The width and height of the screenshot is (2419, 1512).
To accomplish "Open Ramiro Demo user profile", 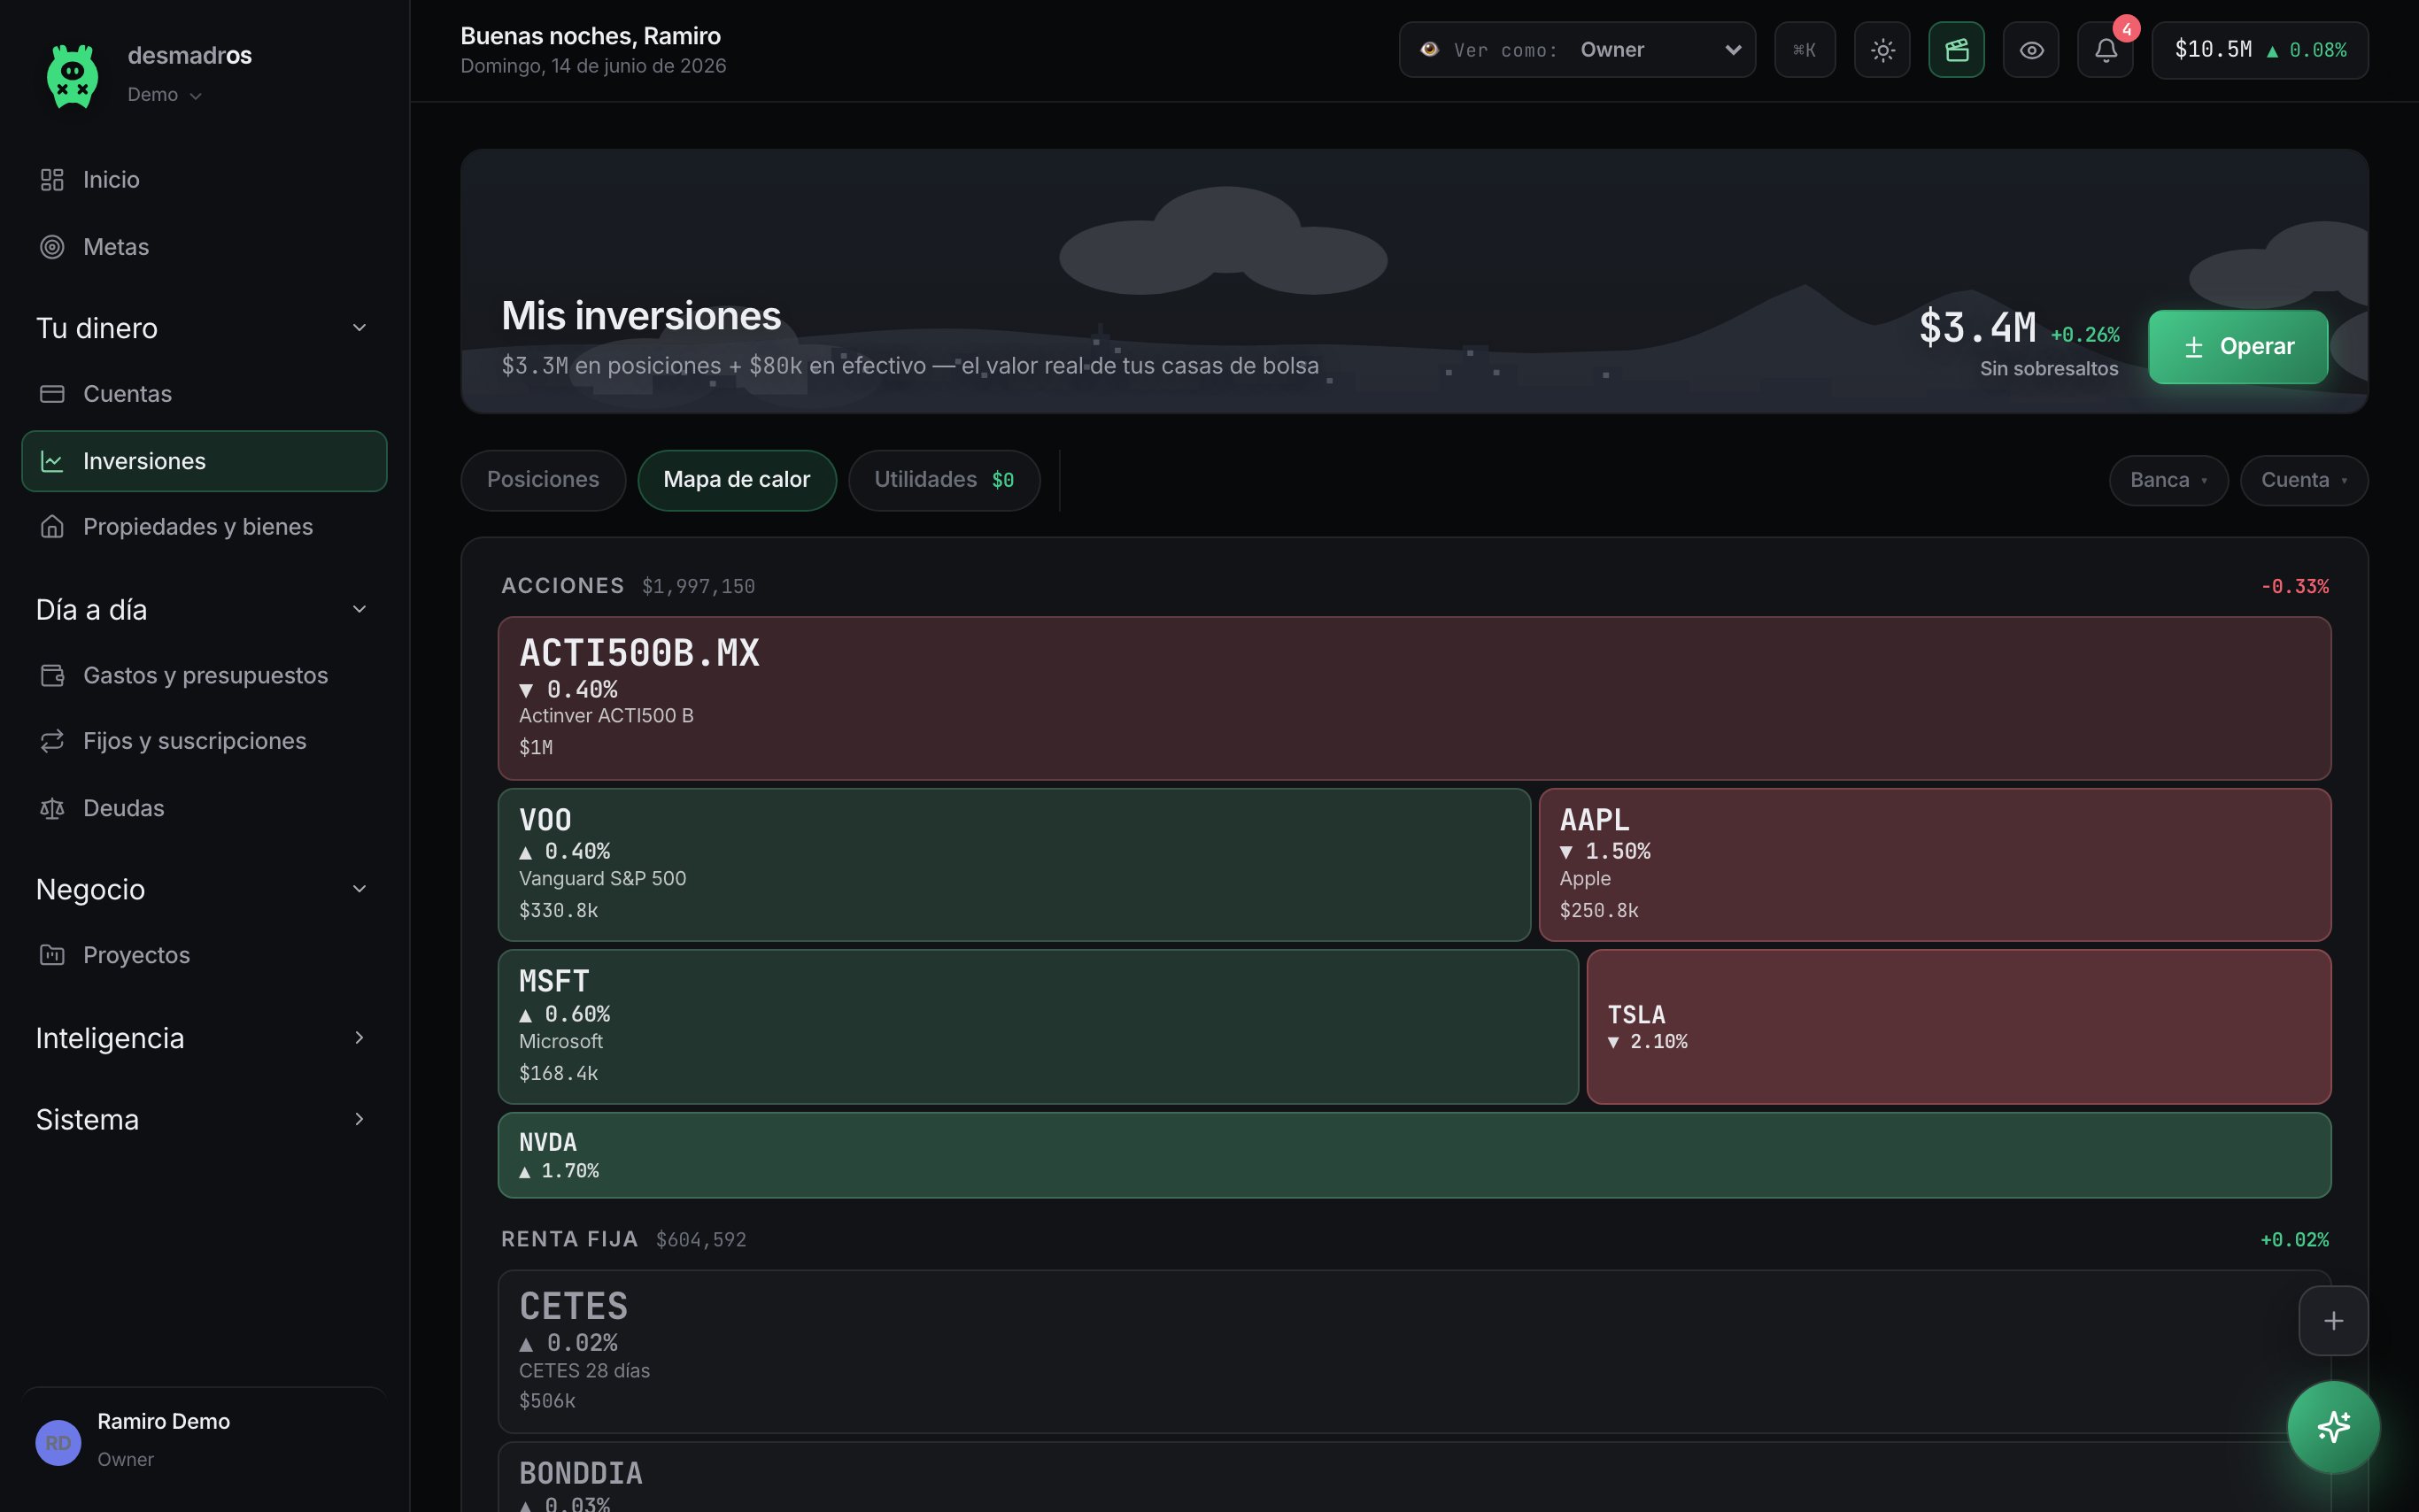I will click(x=204, y=1440).
